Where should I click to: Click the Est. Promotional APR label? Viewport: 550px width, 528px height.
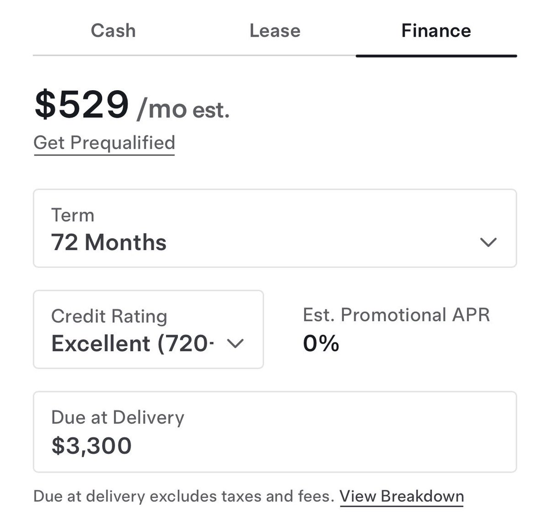[x=396, y=315]
